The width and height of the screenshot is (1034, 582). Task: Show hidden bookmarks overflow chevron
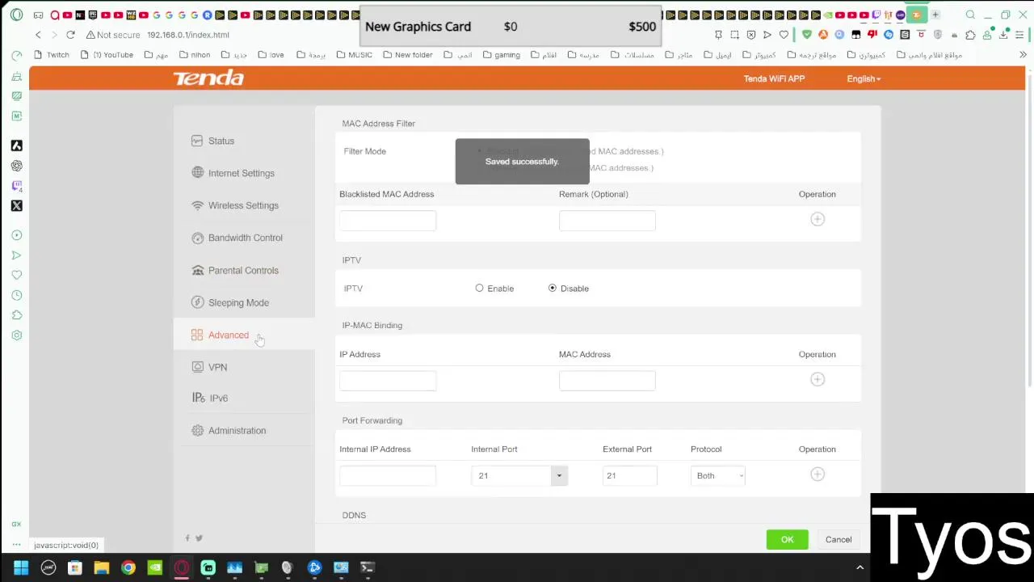tap(1023, 55)
